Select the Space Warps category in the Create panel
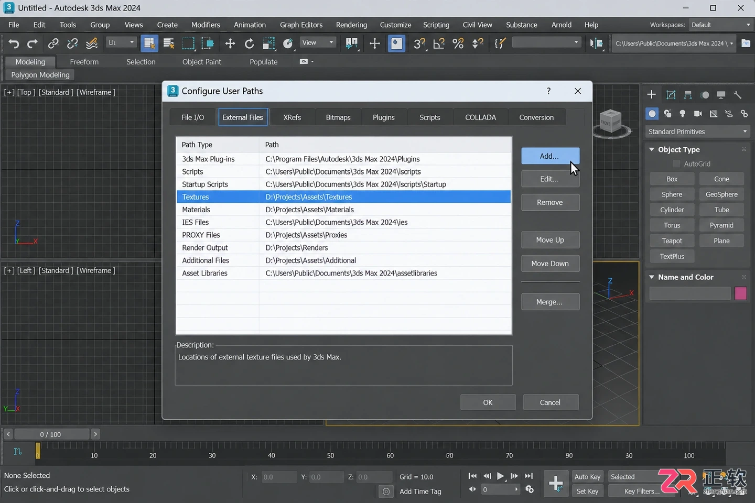 coord(729,114)
